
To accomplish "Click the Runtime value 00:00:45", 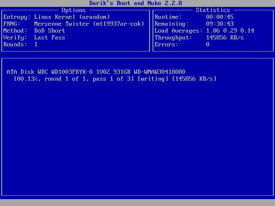I will click(220, 17).
